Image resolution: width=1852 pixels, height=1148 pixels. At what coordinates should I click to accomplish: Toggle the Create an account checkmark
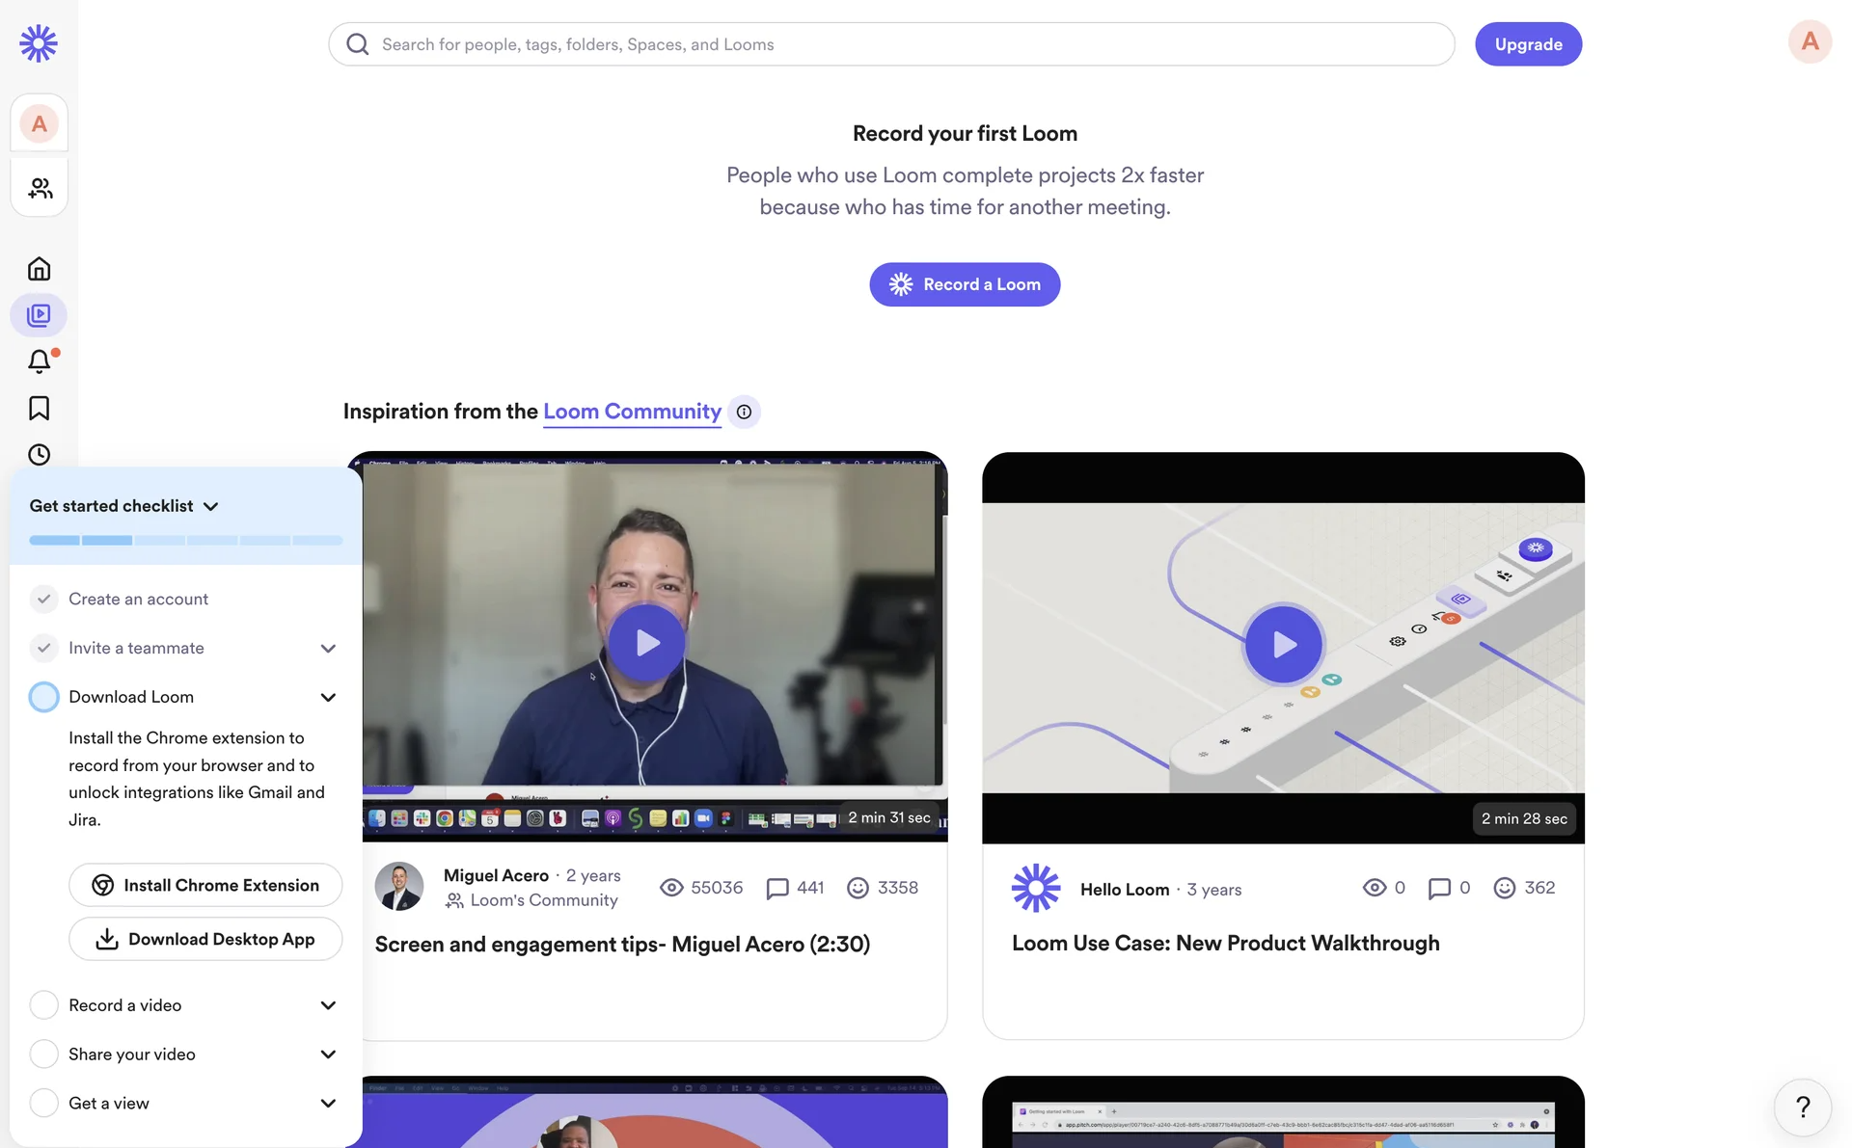point(43,599)
